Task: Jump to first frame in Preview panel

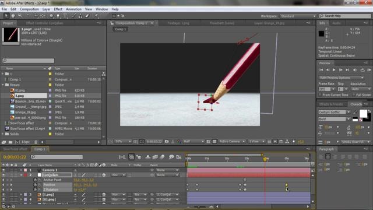Action: coord(321,70)
